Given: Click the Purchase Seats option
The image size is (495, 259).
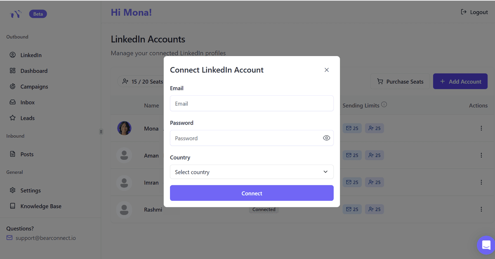Looking at the screenshot, I should pyautogui.click(x=400, y=81).
